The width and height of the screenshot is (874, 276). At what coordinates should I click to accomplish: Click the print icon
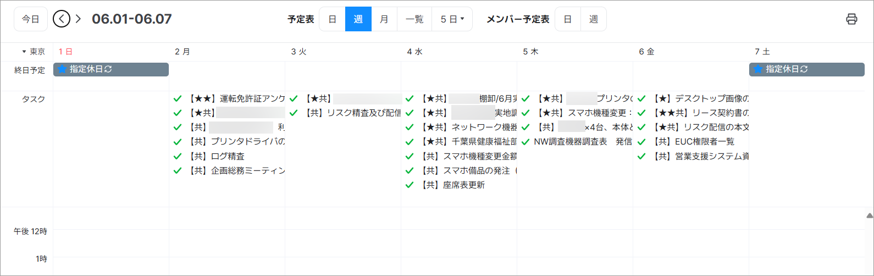click(x=851, y=19)
